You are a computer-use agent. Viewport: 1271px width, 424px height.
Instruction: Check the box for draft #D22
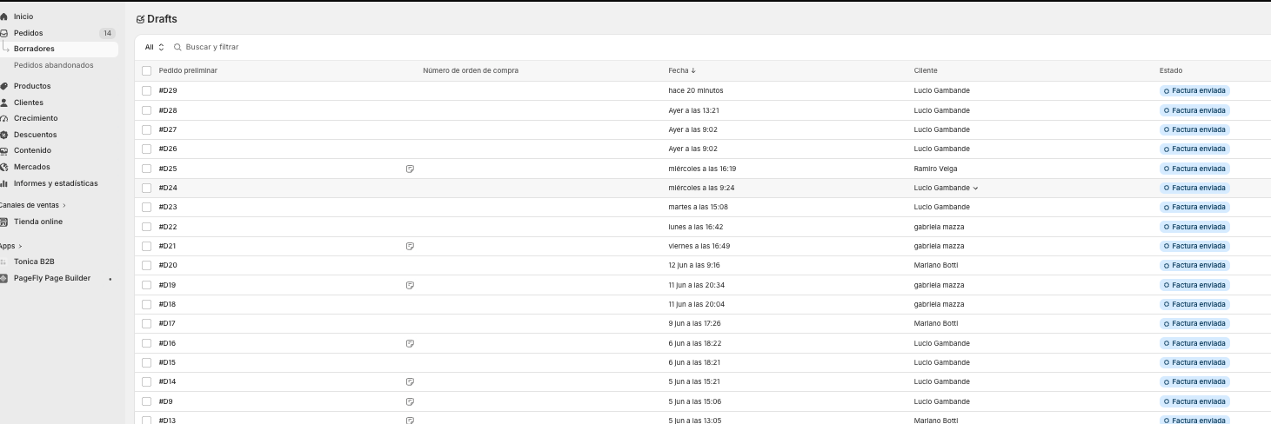tap(146, 227)
